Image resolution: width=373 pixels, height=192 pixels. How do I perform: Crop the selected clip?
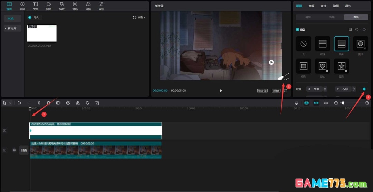[x=97, y=103]
